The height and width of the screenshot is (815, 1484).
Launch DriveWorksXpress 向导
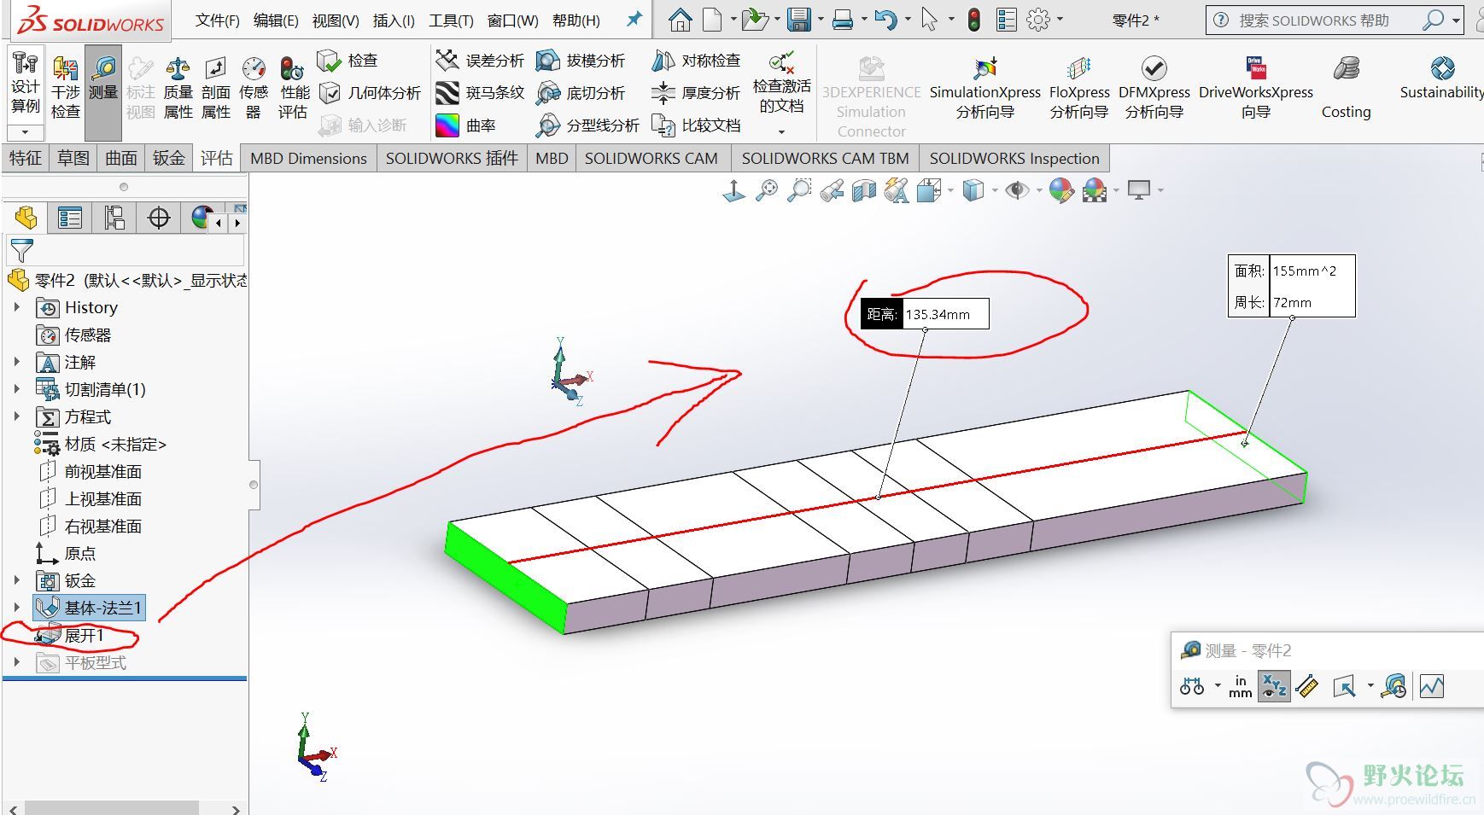pos(1256,88)
